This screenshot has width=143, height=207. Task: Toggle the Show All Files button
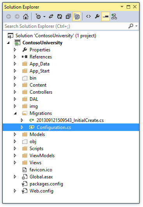[77, 16]
